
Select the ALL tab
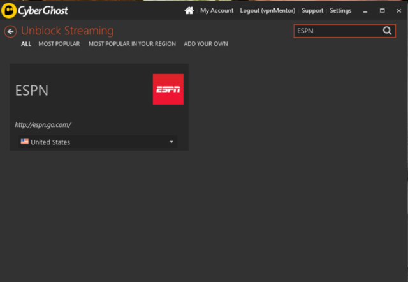[x=26, y=44]
